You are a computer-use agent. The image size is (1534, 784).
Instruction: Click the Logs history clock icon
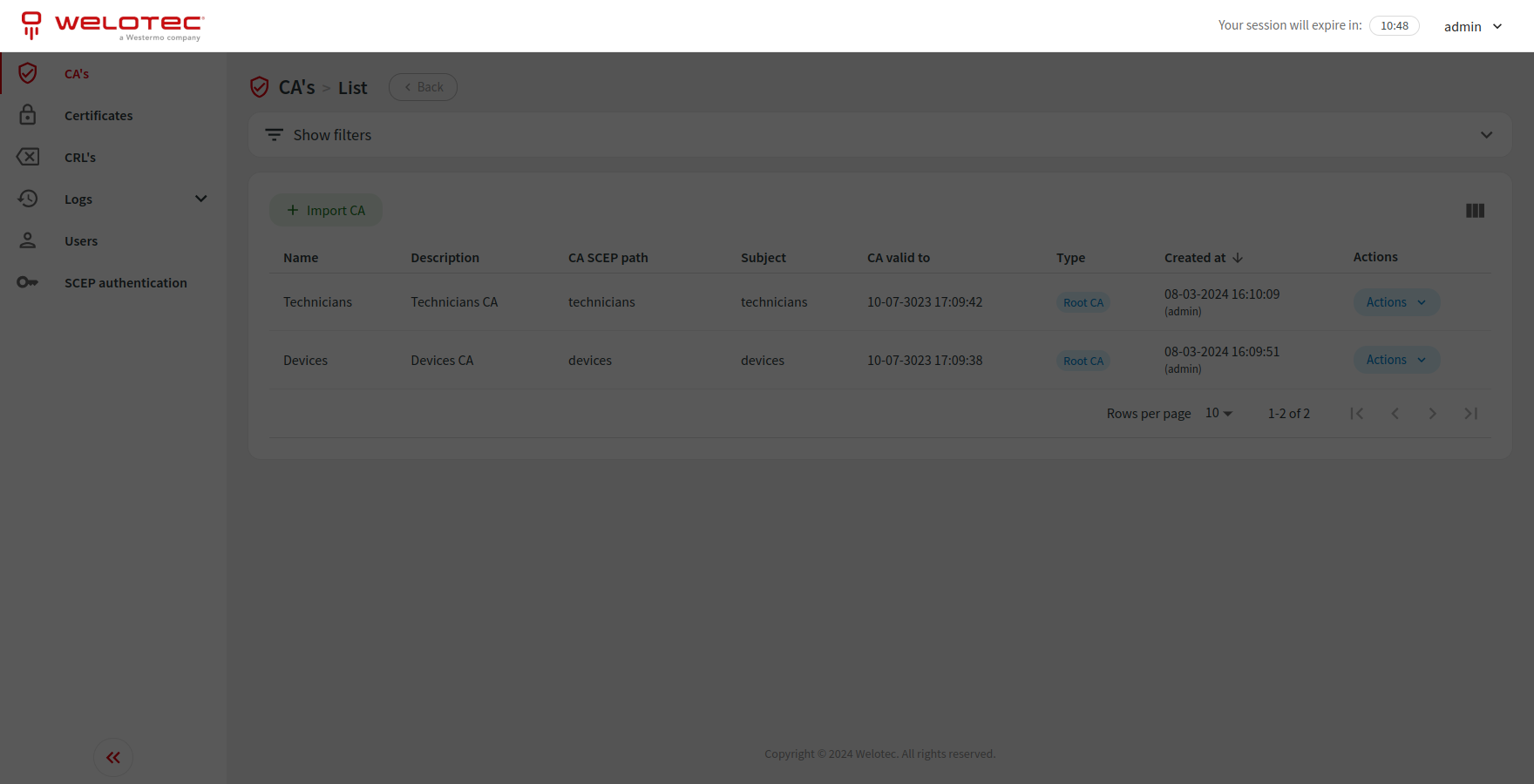pyautogui.click(x=28, y=199)
